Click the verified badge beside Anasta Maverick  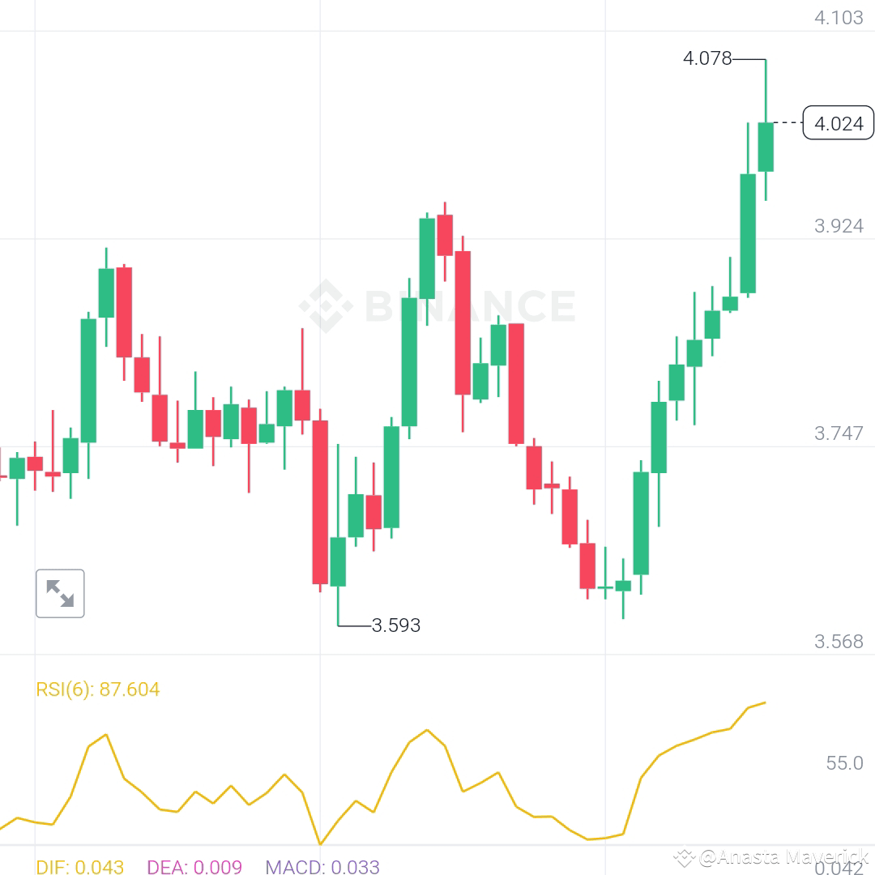pos(685,855)
